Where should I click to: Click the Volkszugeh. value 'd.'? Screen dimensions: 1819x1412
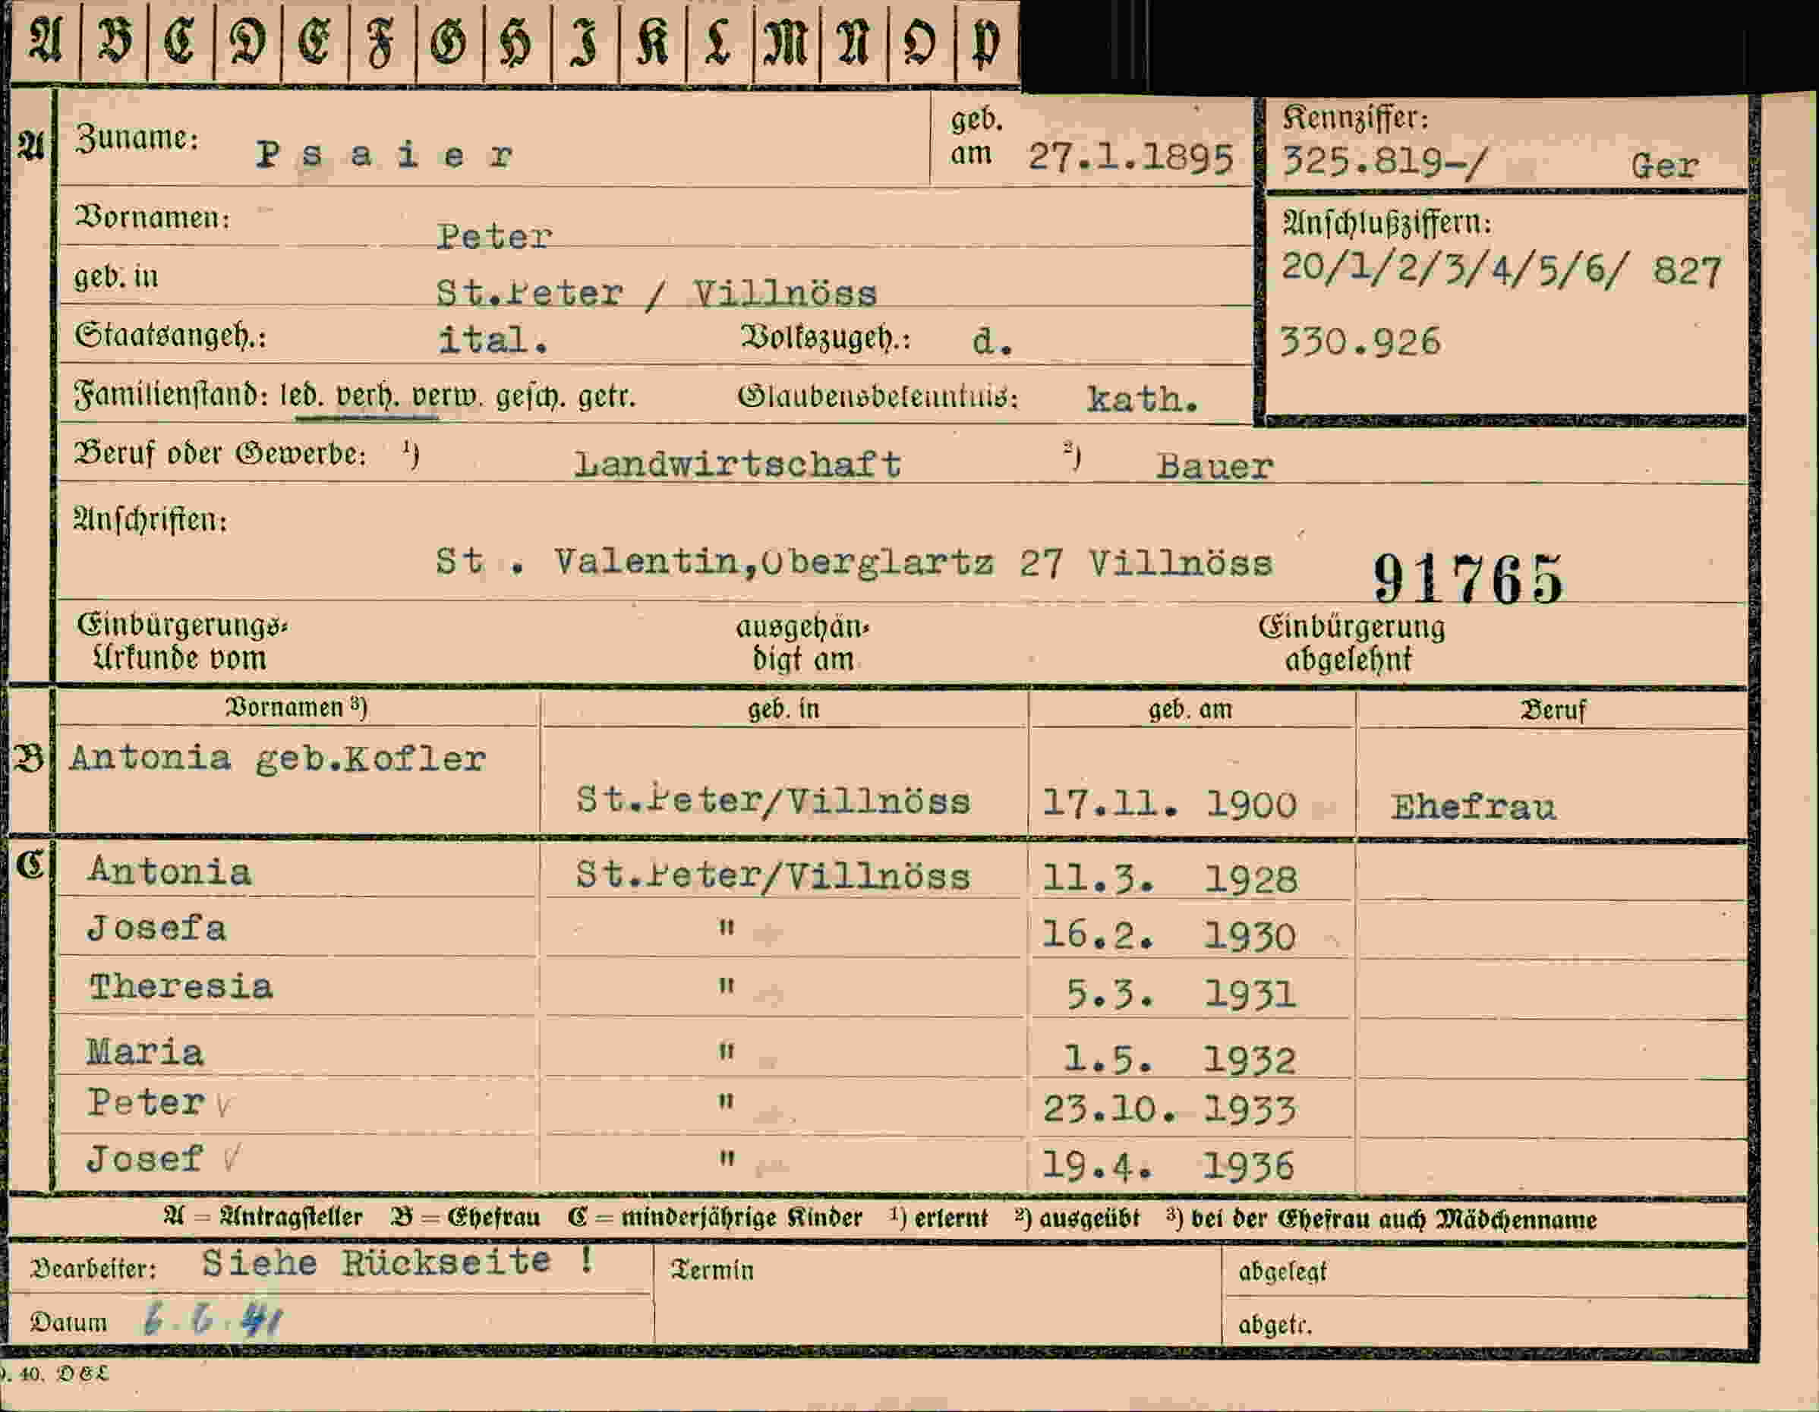(x=992, y=342)
